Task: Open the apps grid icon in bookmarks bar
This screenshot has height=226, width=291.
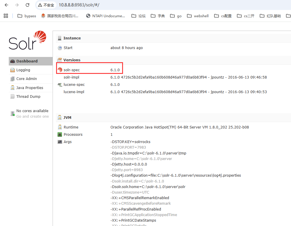Action: point(6,16)
